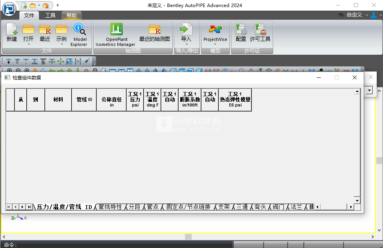Select the 支架 sheet tab
The width and height of the screenshot is (383, 248).
click(x=224, y=207)
